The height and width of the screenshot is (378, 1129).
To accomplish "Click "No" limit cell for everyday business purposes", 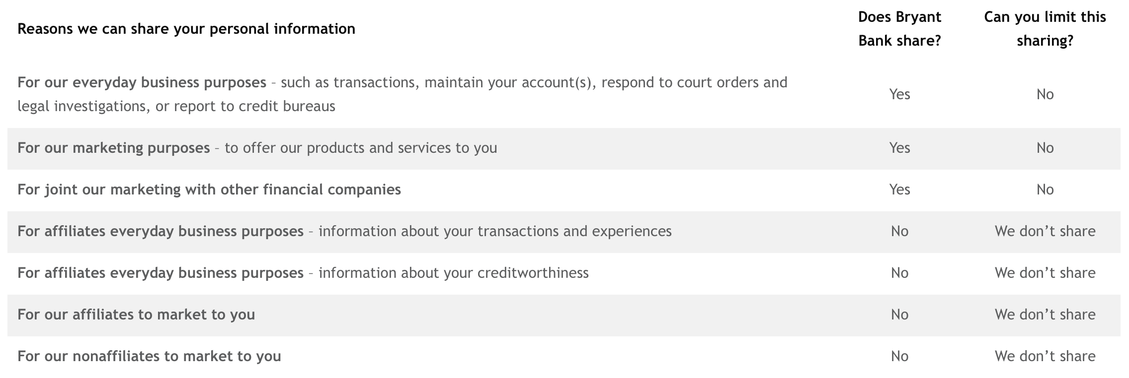I will pyautogui.click(x=1045, y=94).
